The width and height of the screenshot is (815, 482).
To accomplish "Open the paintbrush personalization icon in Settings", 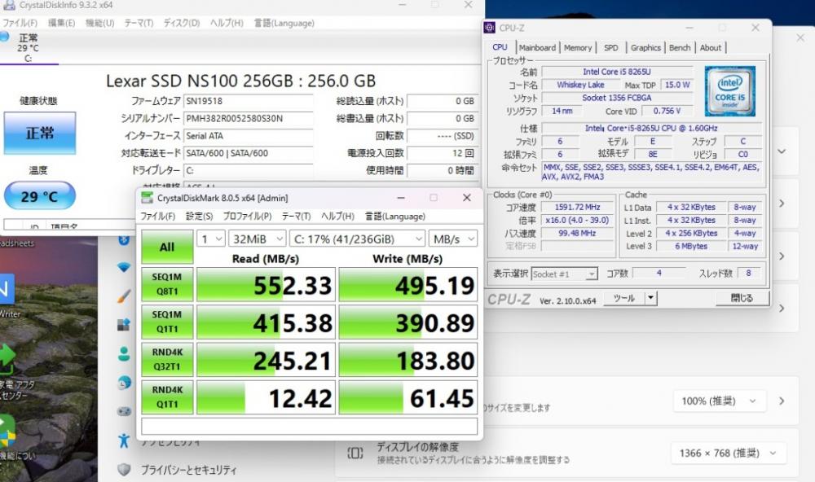I will 124,296.
